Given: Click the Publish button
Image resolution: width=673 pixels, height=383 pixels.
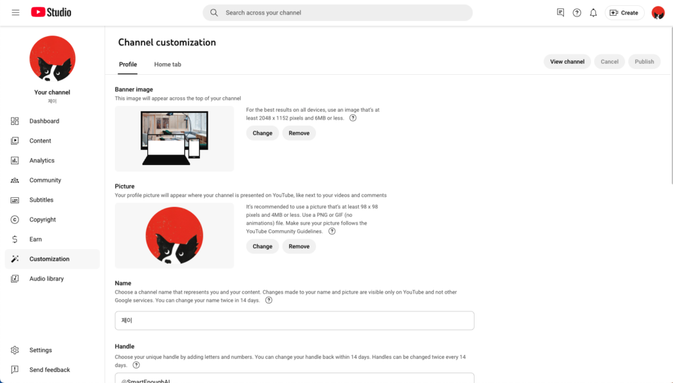Looking at the screenshot, I should tap(644, 62).
